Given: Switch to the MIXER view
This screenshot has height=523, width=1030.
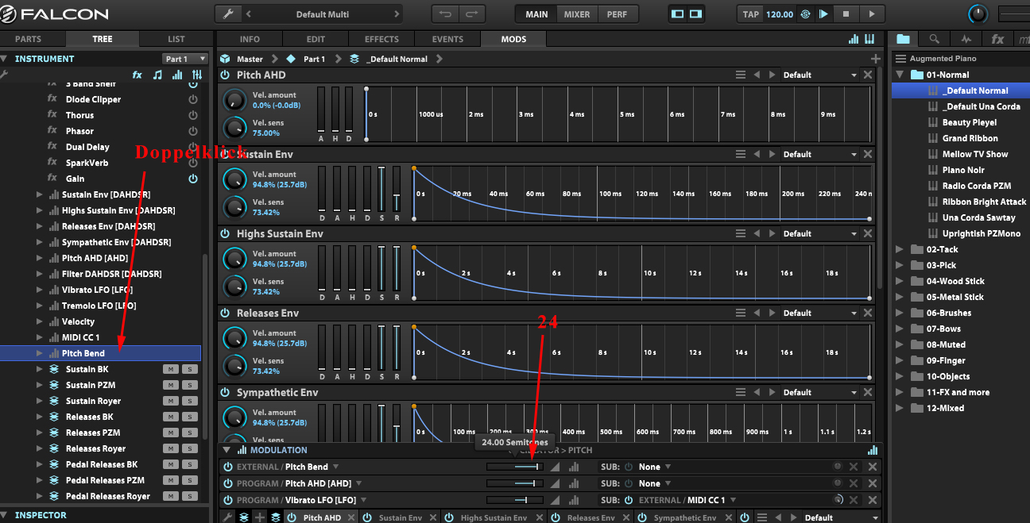Looking at the screenshot, I should click(x=577, y=14).
